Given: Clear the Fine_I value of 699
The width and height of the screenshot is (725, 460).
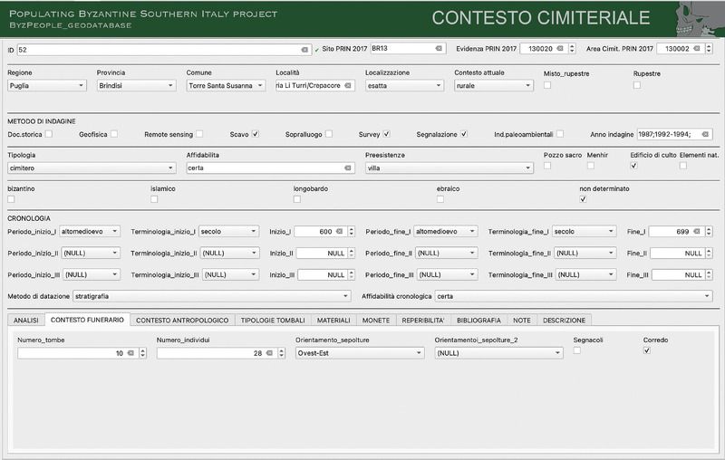Looking at the screenshot, I should pyautogui.click(x=698, y=232).
